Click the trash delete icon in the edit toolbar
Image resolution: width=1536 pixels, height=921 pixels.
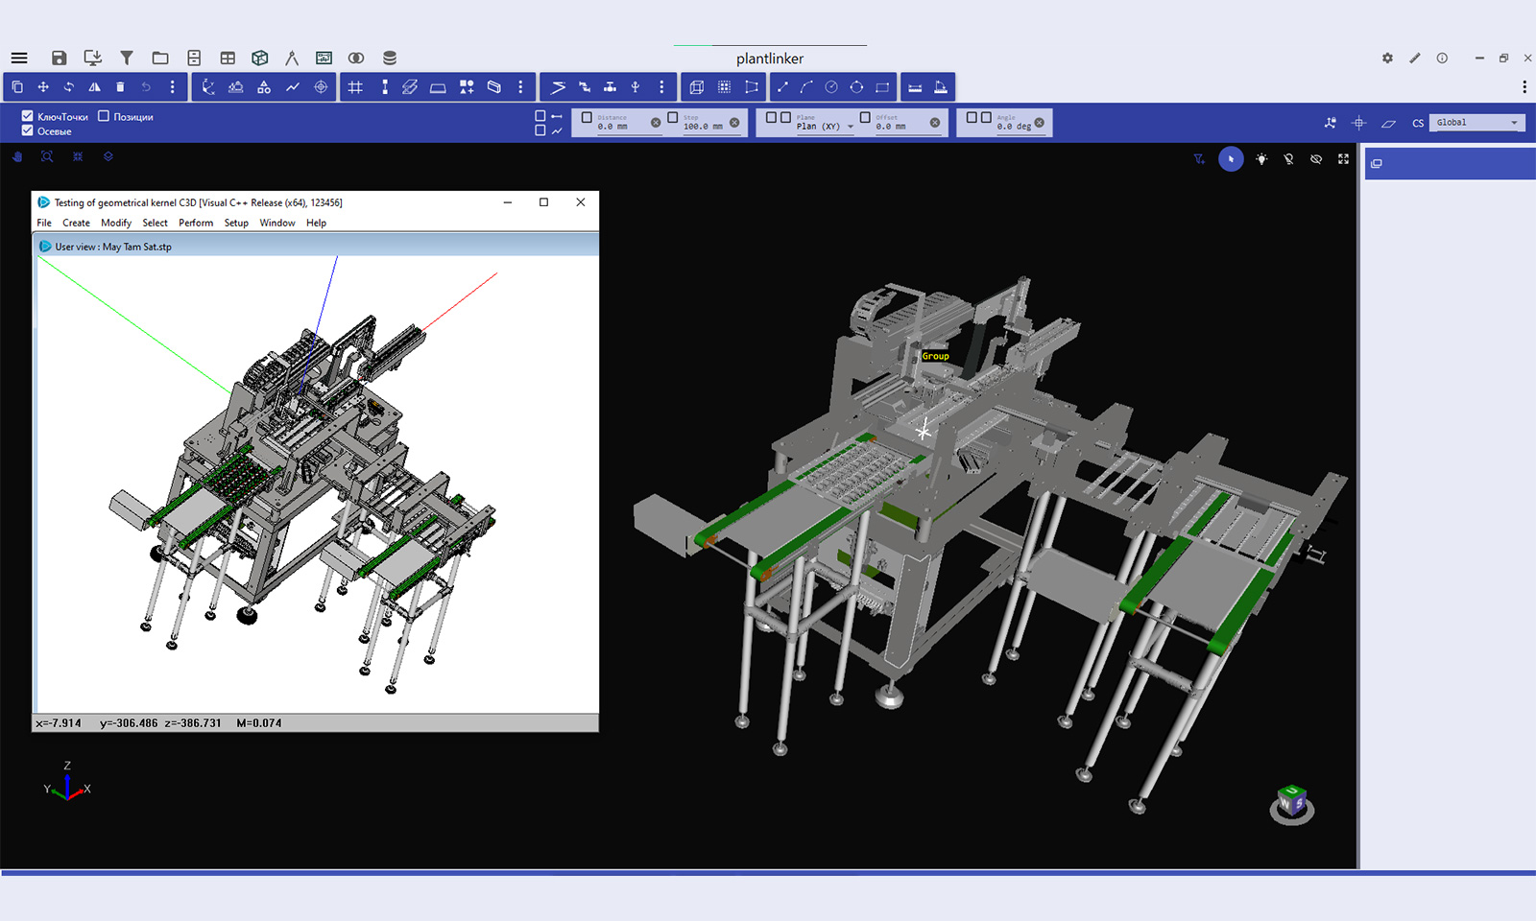(x=119, y=86)
